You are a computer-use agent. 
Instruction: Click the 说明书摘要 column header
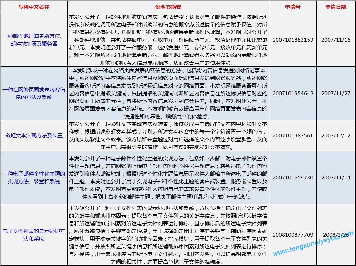click(168, 7)
